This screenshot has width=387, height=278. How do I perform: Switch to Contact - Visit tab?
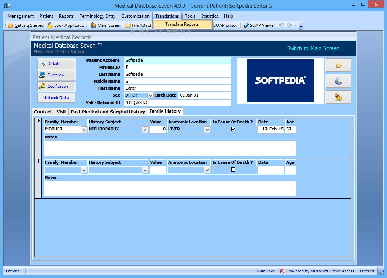click(x=50, y=112)
